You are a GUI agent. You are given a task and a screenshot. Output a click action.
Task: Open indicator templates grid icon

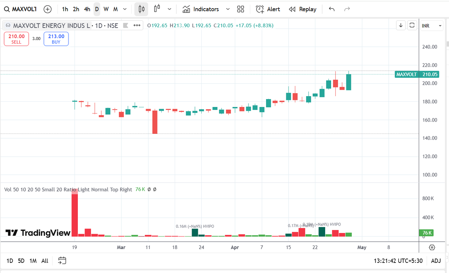click(241, 9)
